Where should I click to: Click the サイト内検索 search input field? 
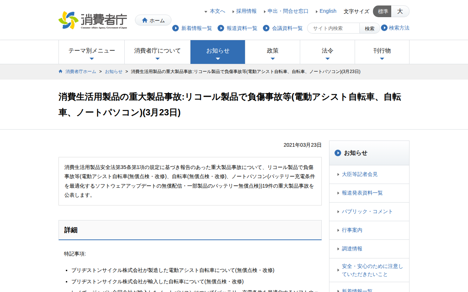coord(333,28)
